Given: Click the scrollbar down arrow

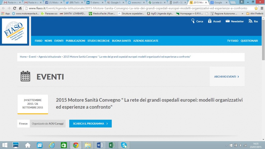Looking at the screenshot, I should [263, 139].
